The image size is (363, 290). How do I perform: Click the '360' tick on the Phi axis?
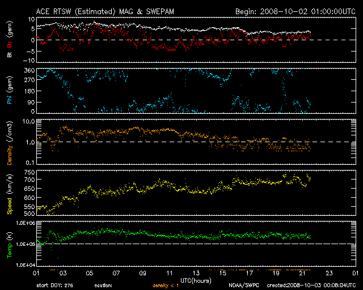tap(29, 70)
